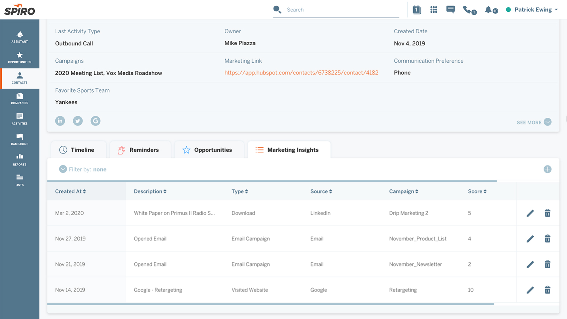
Task: Delete the Retargeting row using the trash icon
Action: click(548, 290)
